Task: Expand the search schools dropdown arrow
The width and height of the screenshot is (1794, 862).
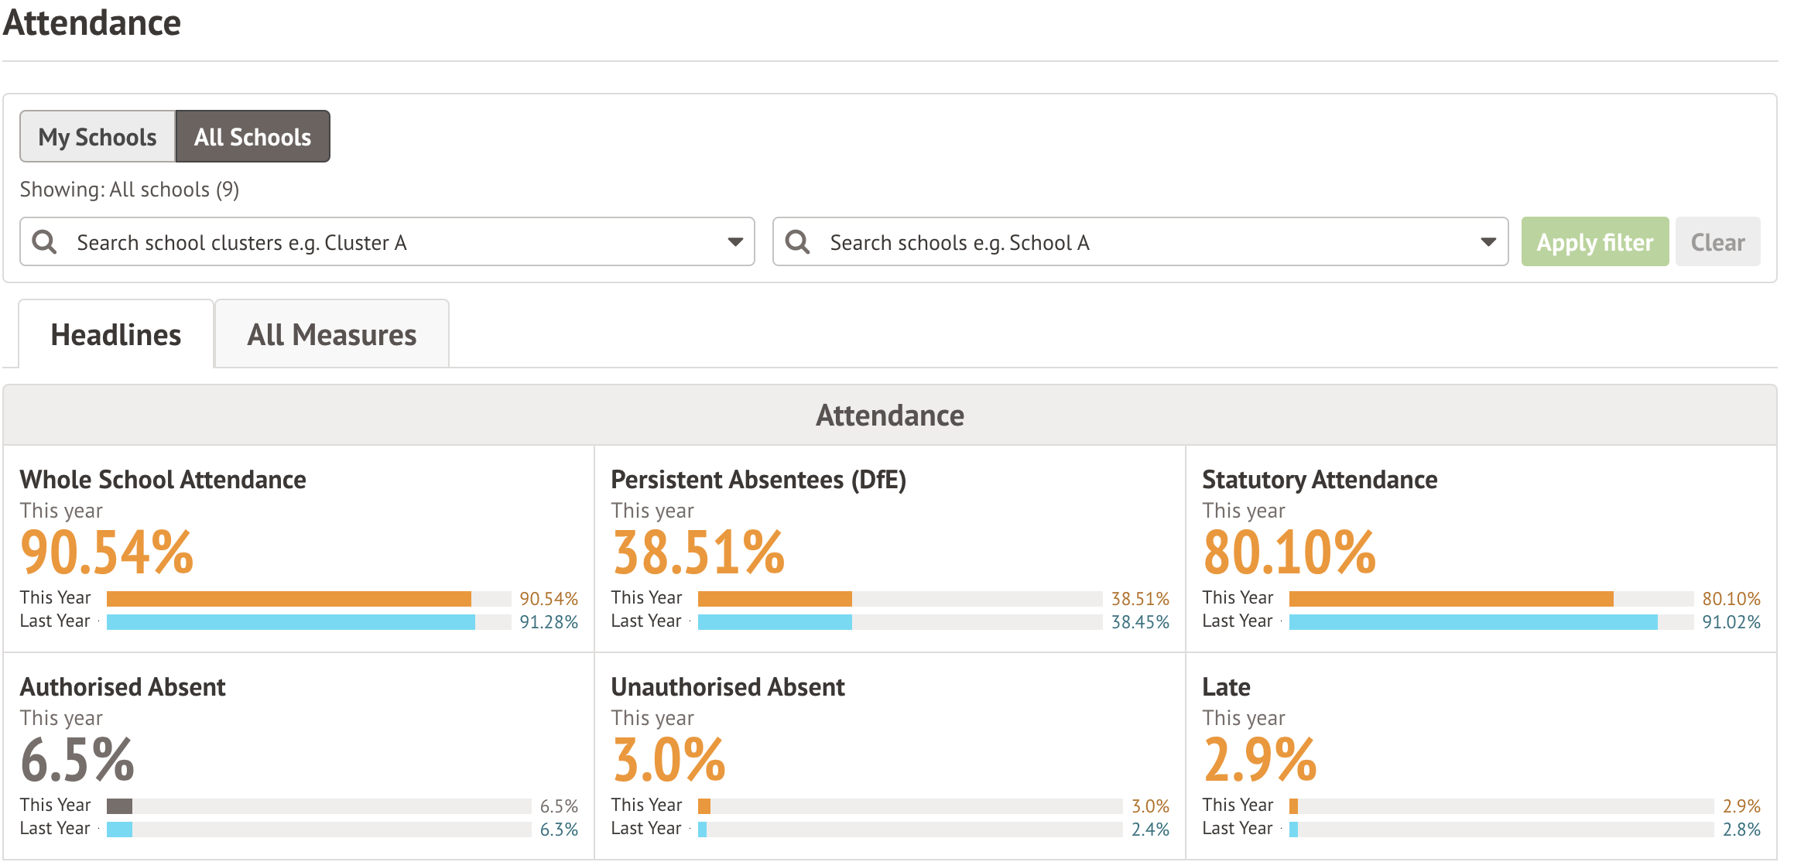Action: [1488, 242]
